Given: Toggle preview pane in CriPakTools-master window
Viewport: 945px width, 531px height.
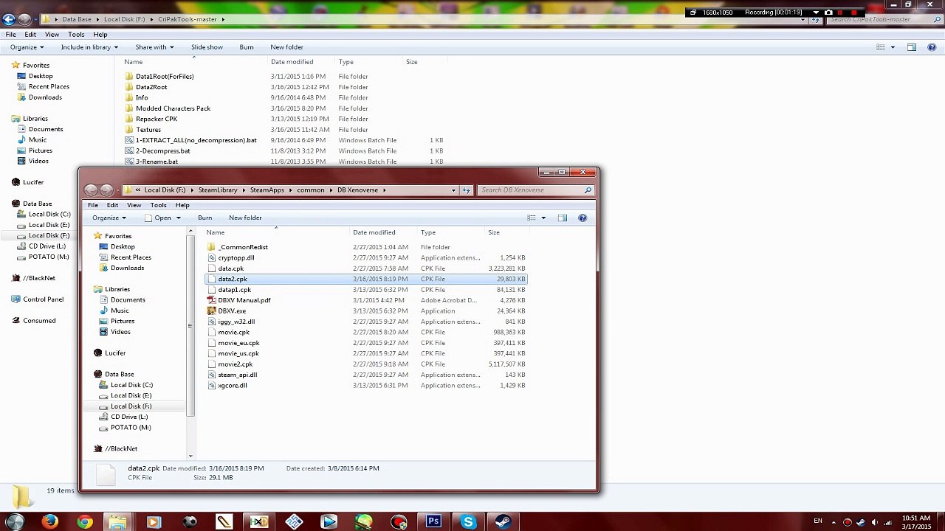Looking at the screenshot, I should 912,47.
